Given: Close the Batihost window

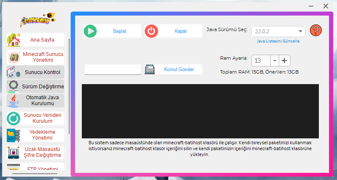Looking at the screenshot, I should click(326, 6).
